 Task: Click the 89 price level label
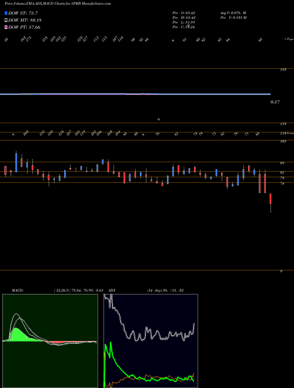click(282, 163)
